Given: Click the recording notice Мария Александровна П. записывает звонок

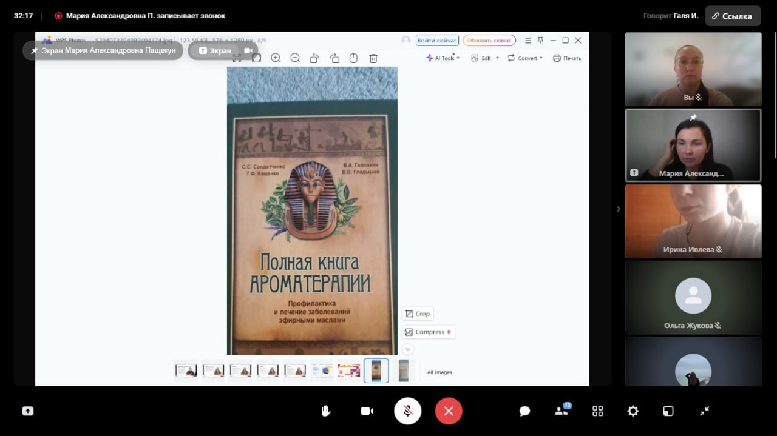Looking at the screenshot, I should click(140, 16).
